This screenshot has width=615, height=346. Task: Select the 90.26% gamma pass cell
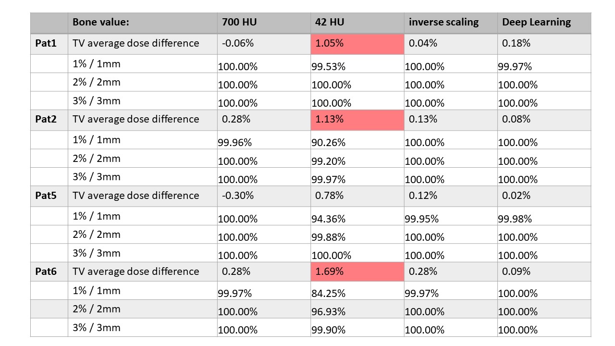[x=328, y=143]
